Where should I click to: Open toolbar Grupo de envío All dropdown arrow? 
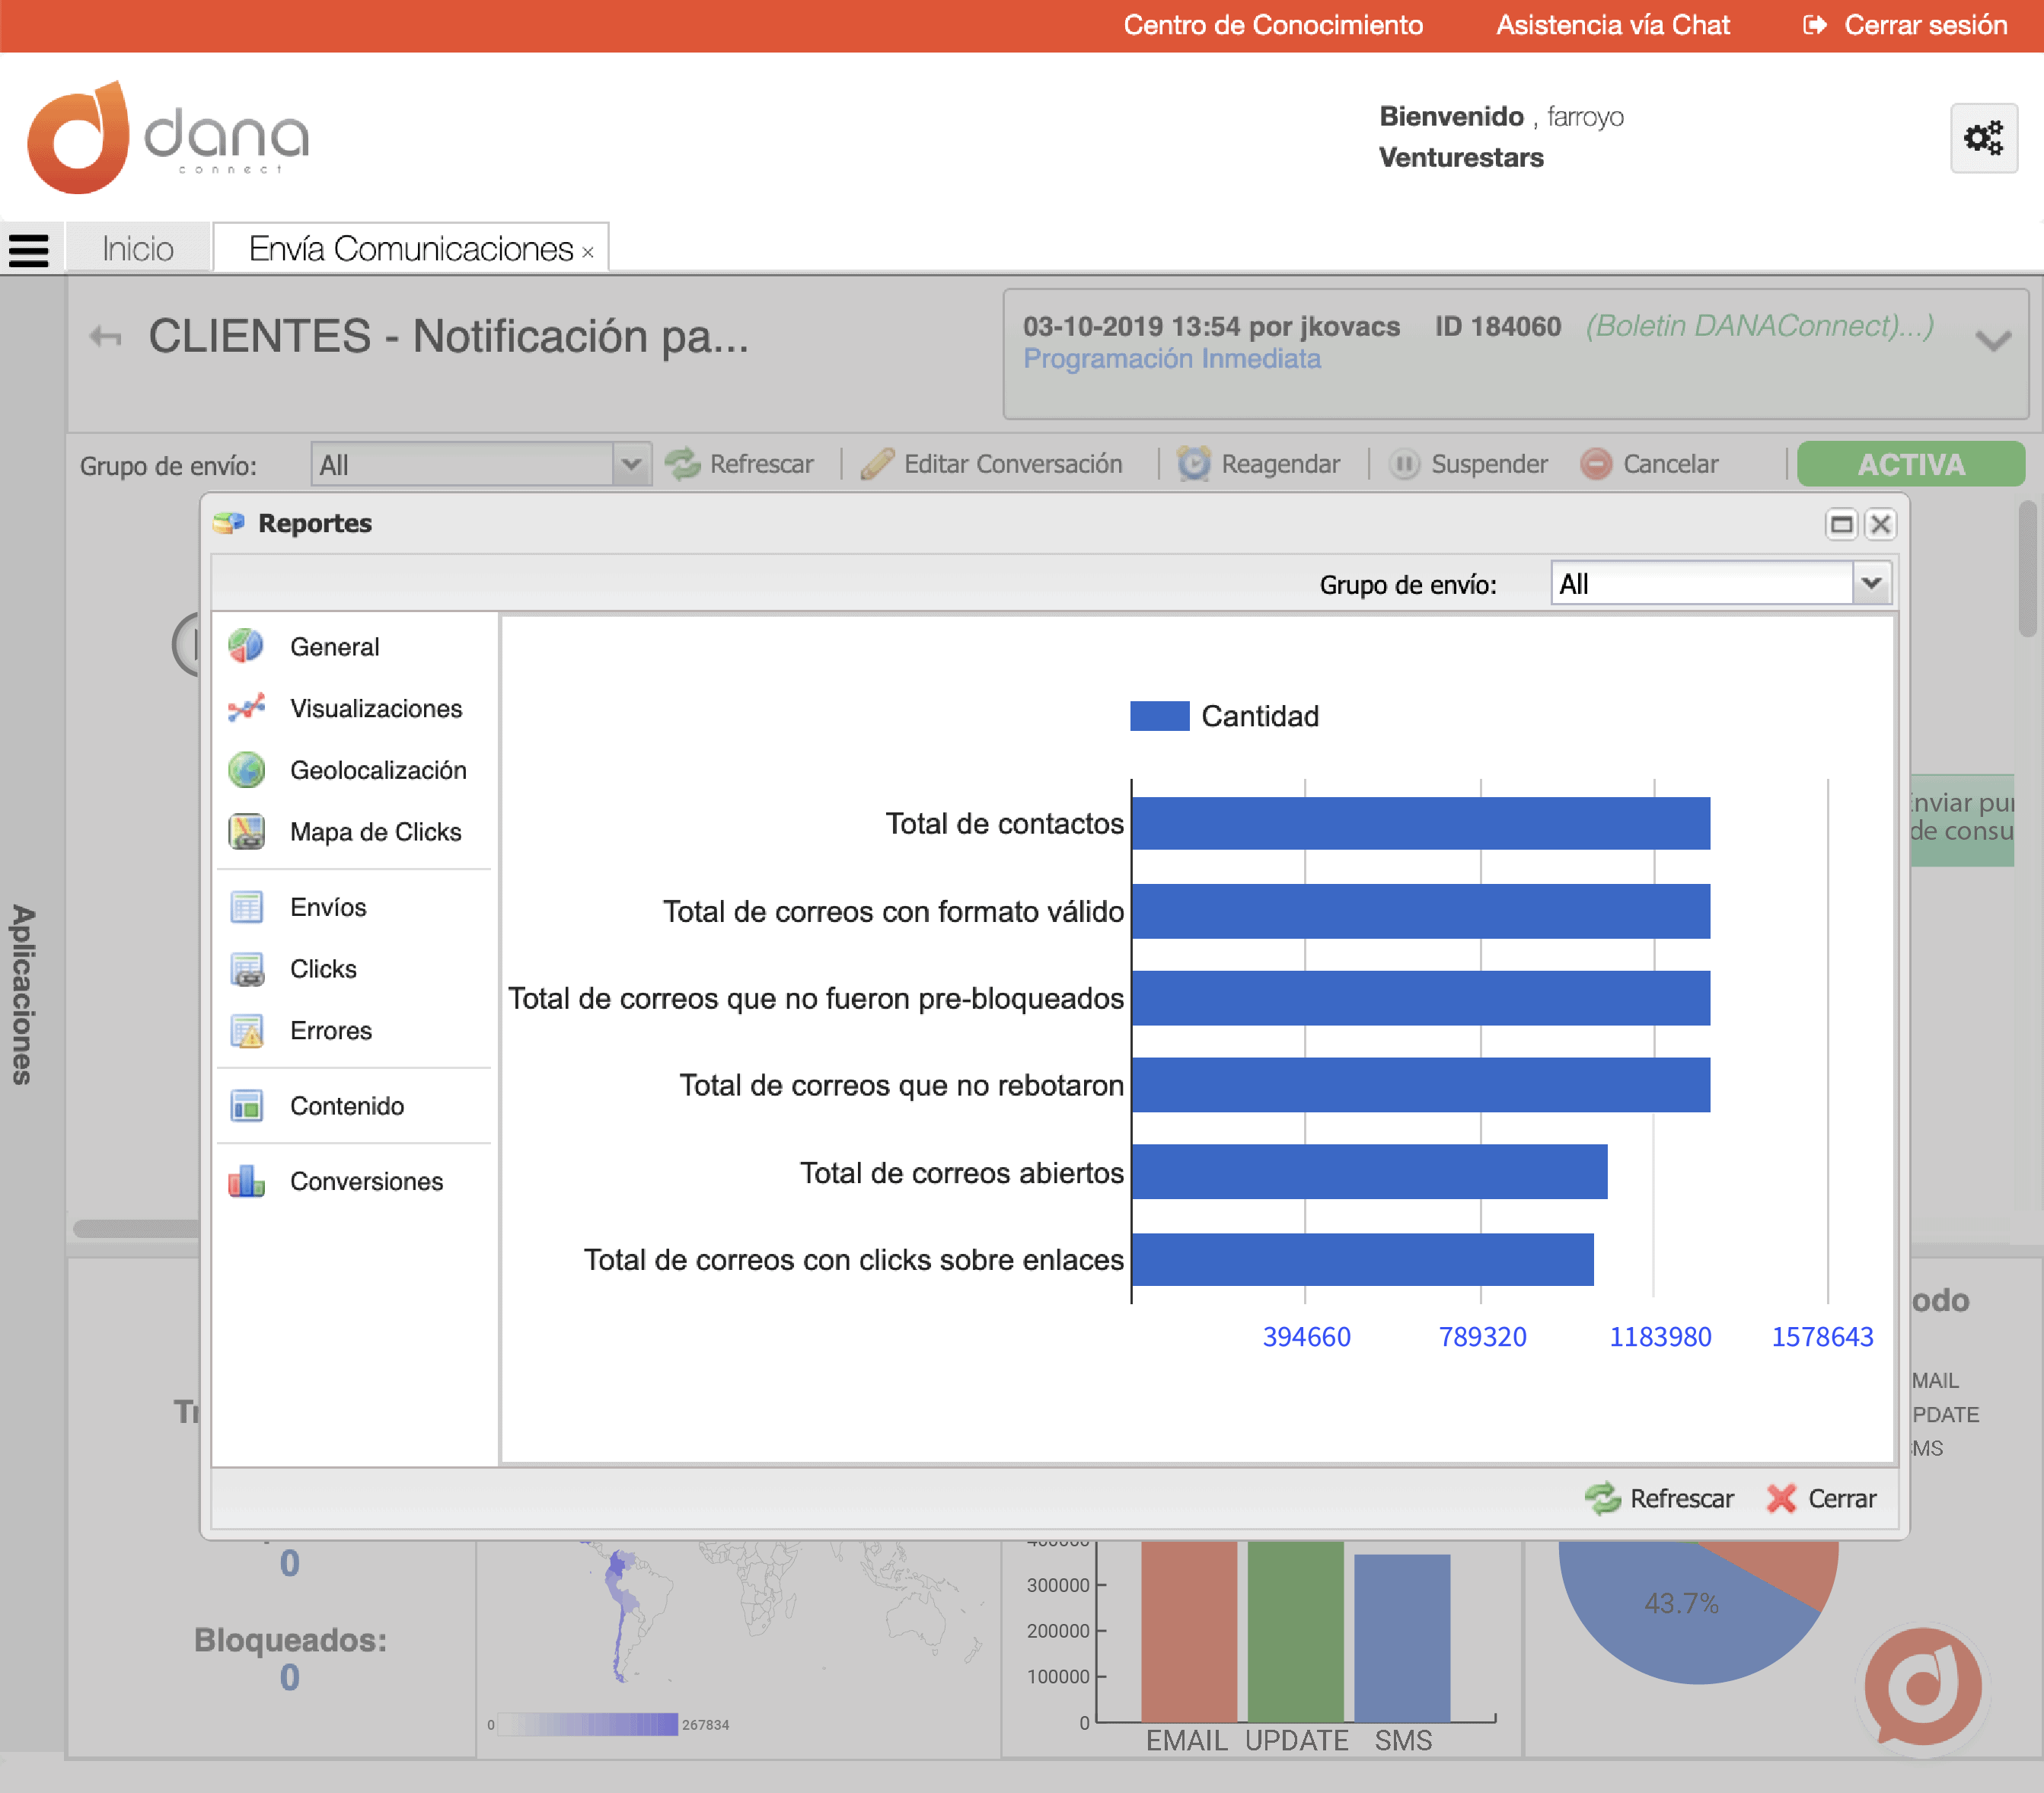(630, 465)
